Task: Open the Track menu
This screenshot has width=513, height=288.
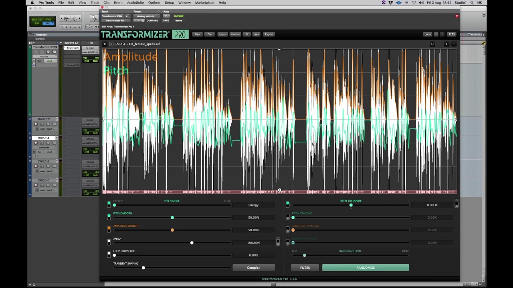Action: pos(95,2)
